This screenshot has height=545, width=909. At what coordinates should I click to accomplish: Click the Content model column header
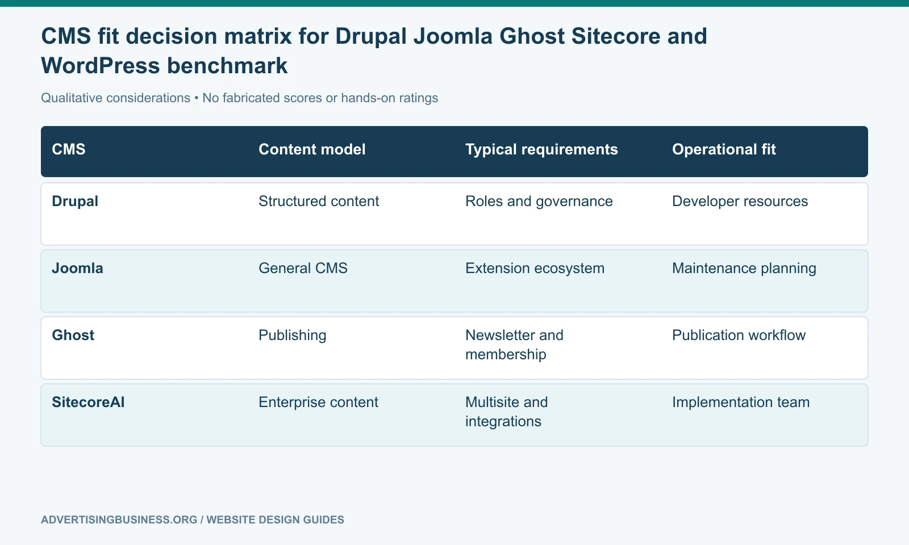312,149
